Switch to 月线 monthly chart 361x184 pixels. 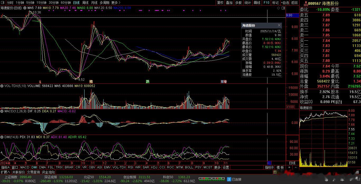tap(94, 3)
